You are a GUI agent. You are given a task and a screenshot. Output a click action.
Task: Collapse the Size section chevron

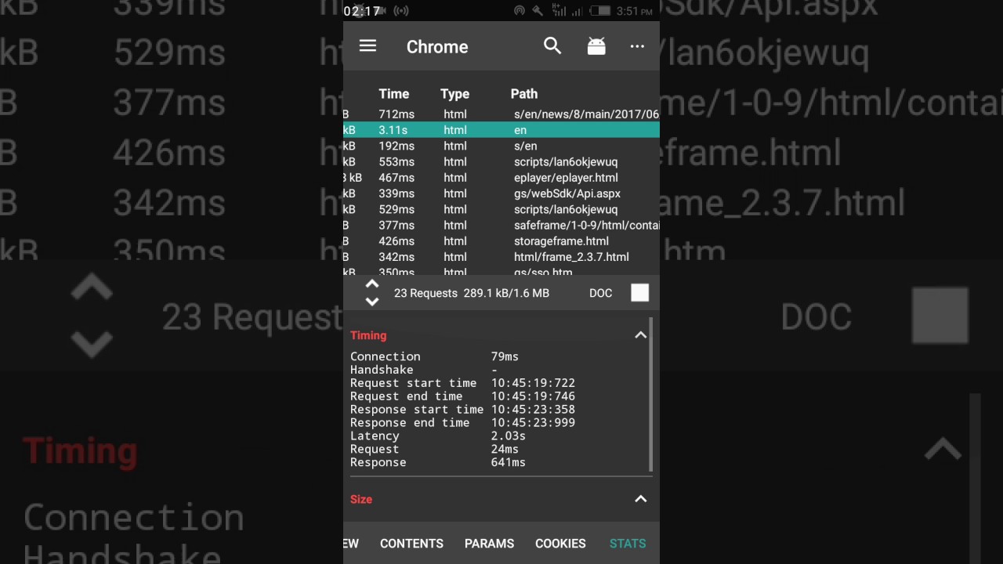click(x=640, y=499)
